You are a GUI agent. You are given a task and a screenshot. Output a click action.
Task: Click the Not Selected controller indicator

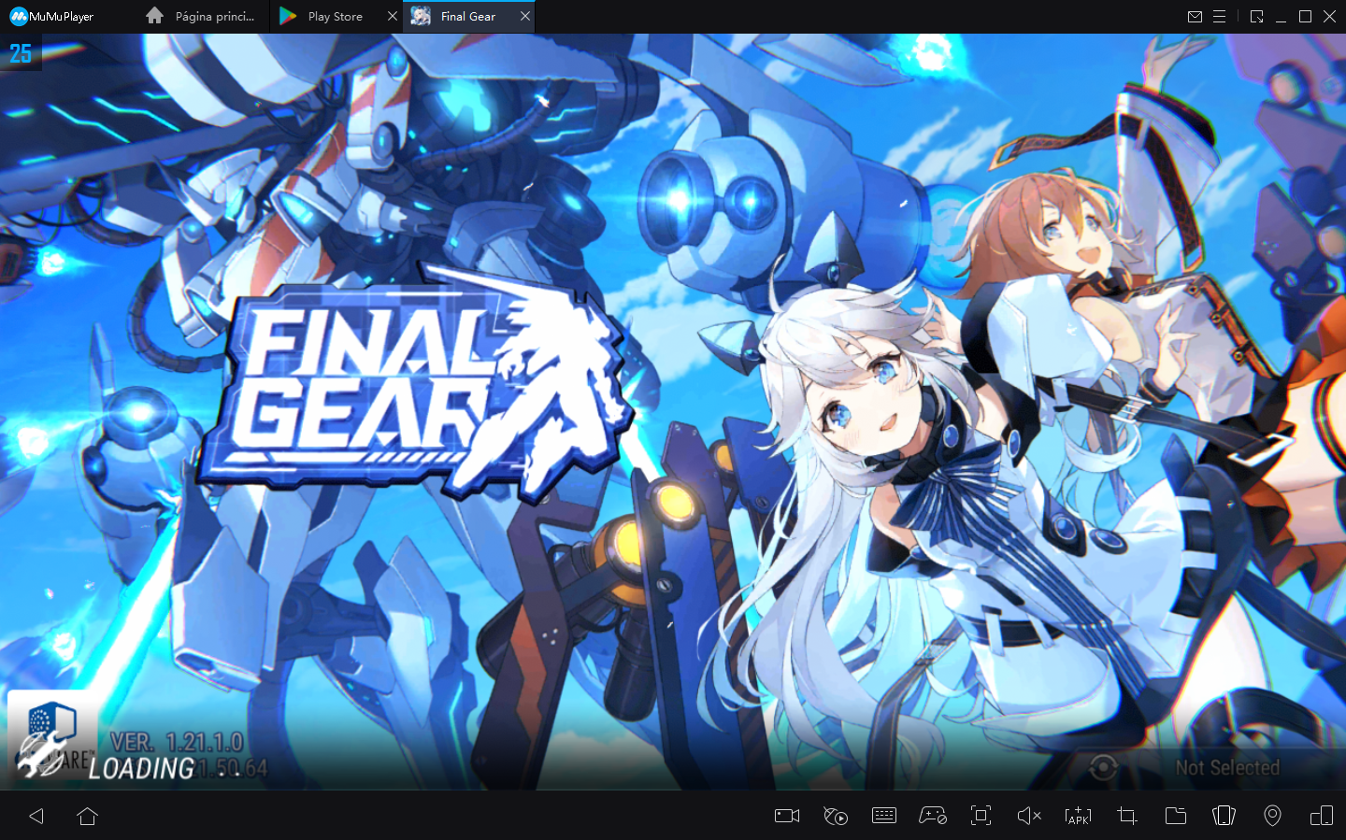pos(1226,767)
